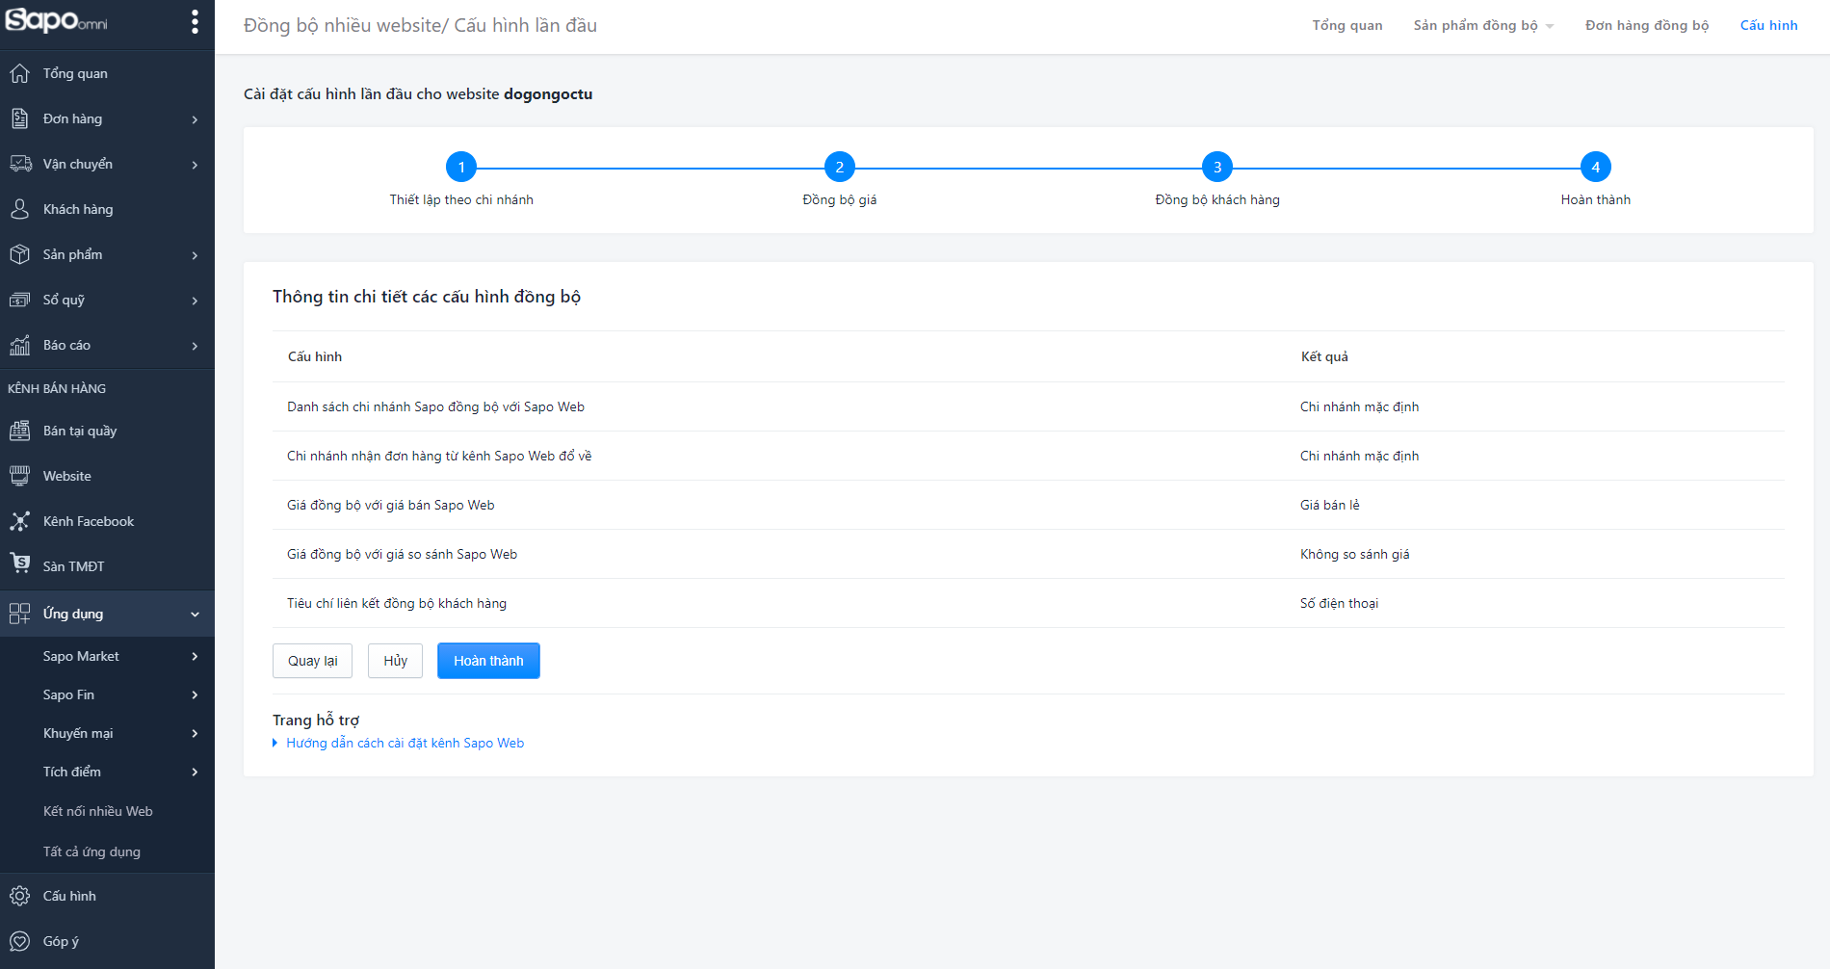Go to the top Tổng quan tab
Screen dimensions: 1830x969
point(1346,25)
